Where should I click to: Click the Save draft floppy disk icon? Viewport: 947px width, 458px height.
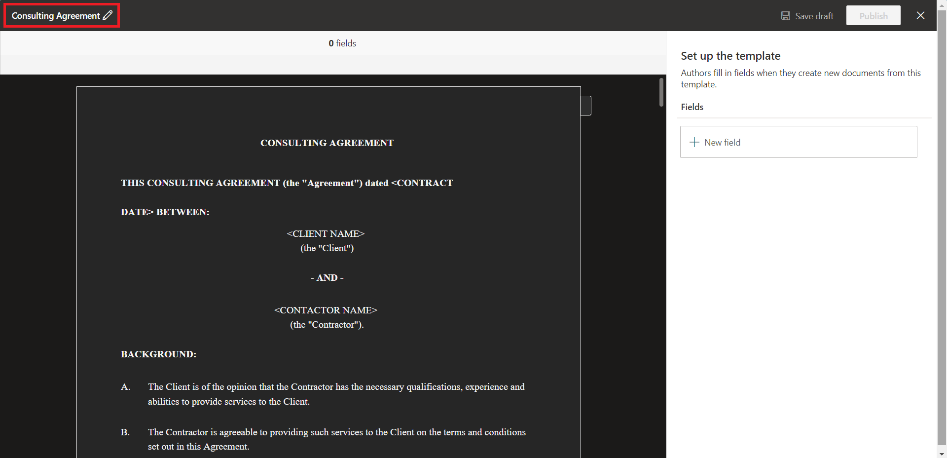[785, 16]
